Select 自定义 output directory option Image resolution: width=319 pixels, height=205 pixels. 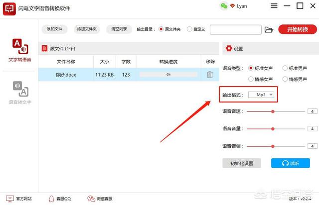[189, 29]
